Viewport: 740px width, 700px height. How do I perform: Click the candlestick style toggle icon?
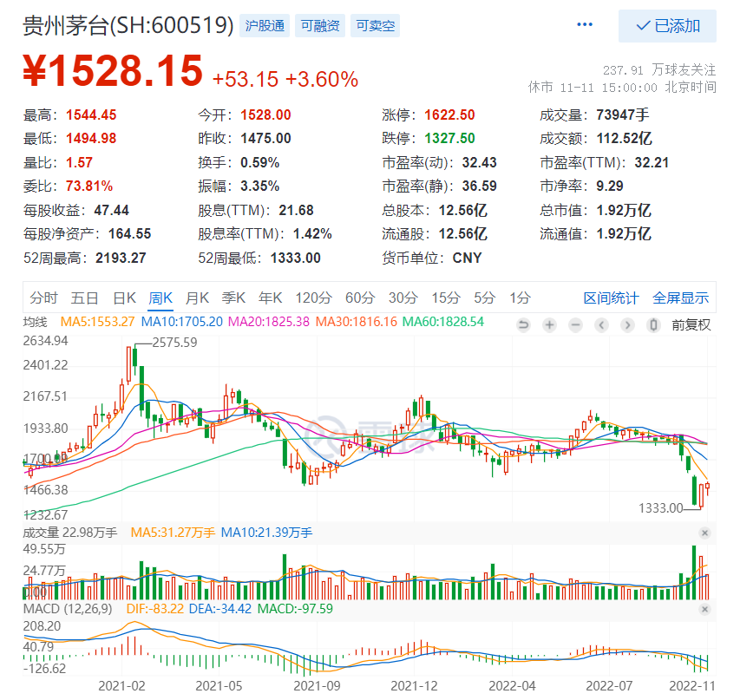pyautogui.click(x=653, y=324)
